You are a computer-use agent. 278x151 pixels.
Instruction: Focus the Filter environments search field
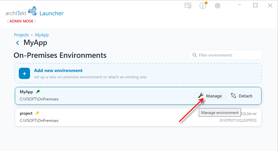click(x=226, y=55)
